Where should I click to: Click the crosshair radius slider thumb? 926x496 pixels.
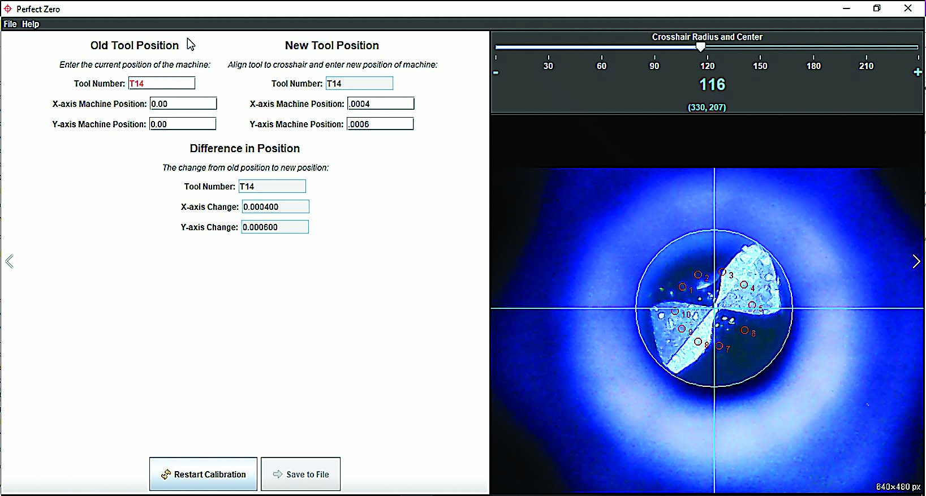pyautogui.click(x=700, y=47)
